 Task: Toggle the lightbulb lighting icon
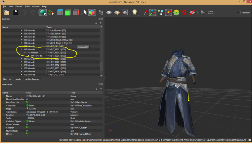click(134, 12)
